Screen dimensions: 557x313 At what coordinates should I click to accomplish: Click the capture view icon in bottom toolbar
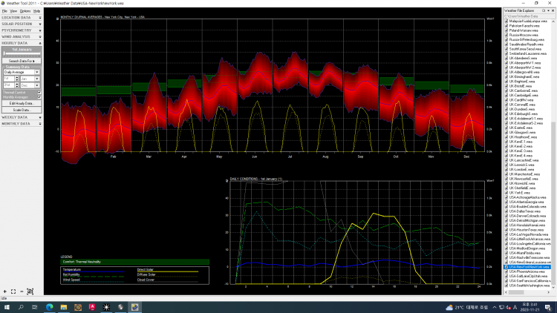coord(30,291)
